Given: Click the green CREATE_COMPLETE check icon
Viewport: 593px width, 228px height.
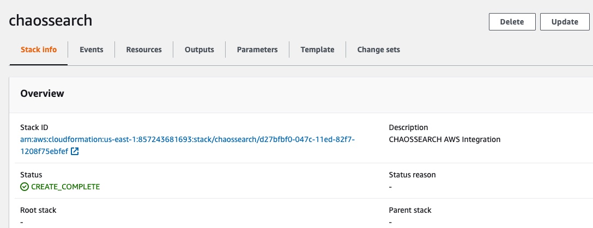Looking at the screenshot, I should click(25, 187).
